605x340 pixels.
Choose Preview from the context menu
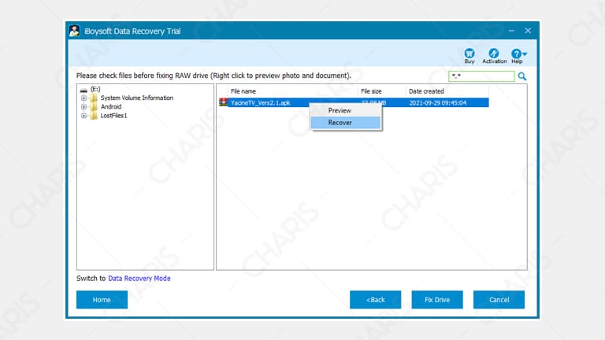pyautogui.click(x=340, y=111)
